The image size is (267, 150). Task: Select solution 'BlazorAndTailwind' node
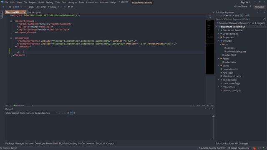coord(241,23)
